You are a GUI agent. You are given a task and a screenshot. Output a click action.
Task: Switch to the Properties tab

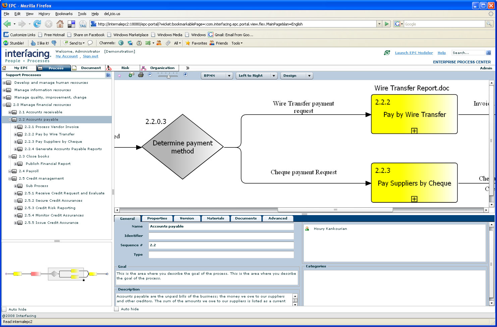[x=157, y=218]
